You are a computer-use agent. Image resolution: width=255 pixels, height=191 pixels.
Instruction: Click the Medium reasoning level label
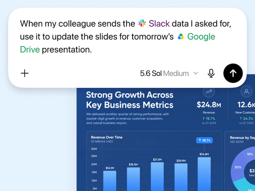click(x=176, y=74)
